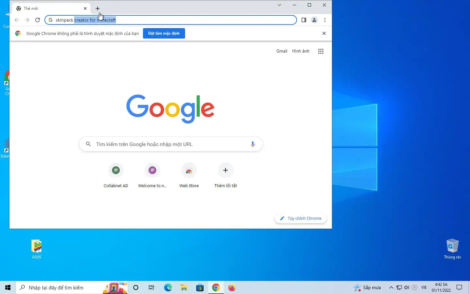Image resolution: width=470 pixels, height=294 pixels.
Task: Close the "Thẻ mới" tab
Action: pos(85,8)
